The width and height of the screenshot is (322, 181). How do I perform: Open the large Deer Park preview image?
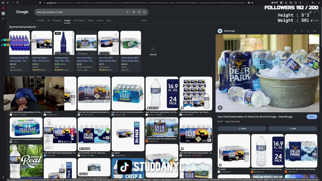tap(267, 73)
